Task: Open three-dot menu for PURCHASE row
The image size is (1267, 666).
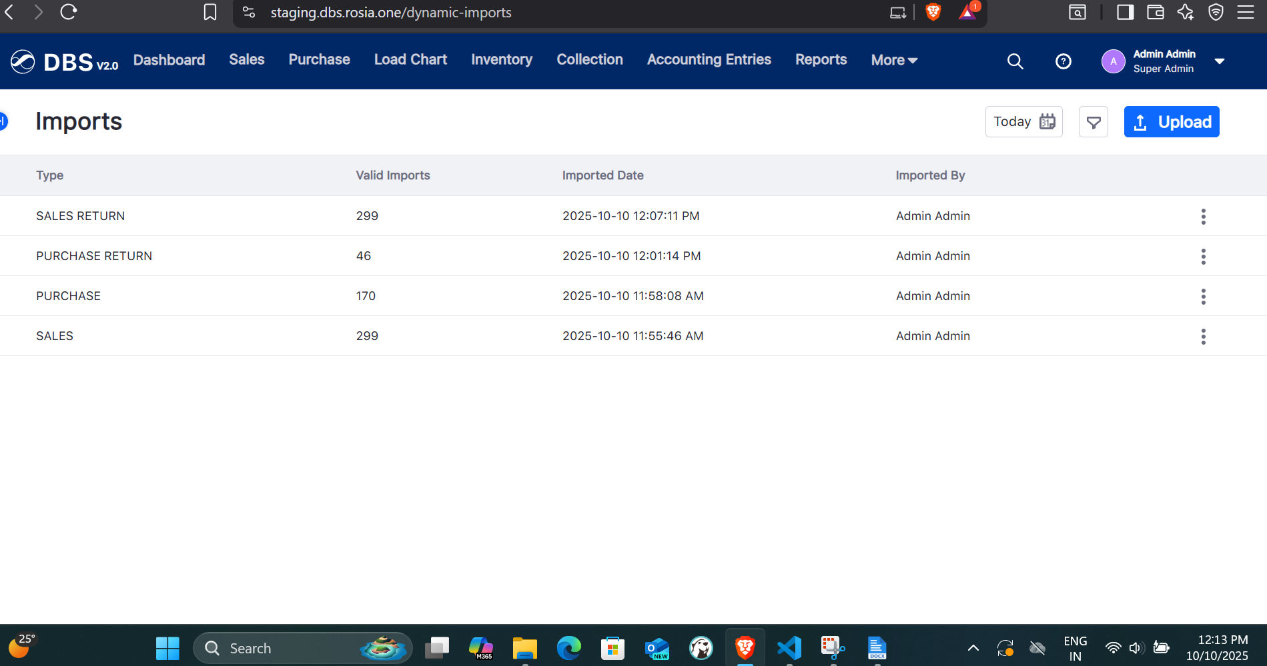Action: pyautogui.click(x=1203, y=296)
